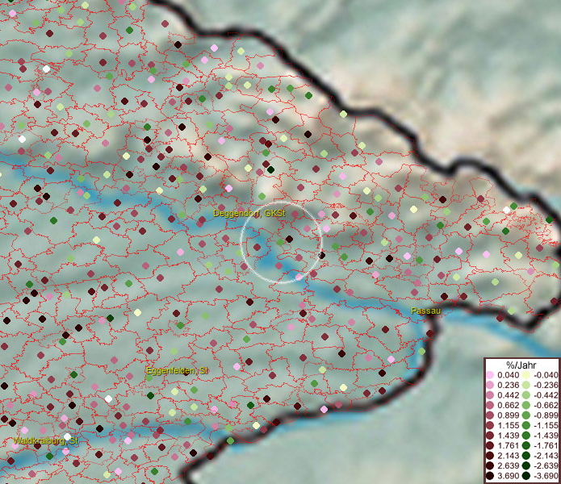Choose the swatch beside 2.143
Screen dimensions: 561x484
tap(490, 456)
